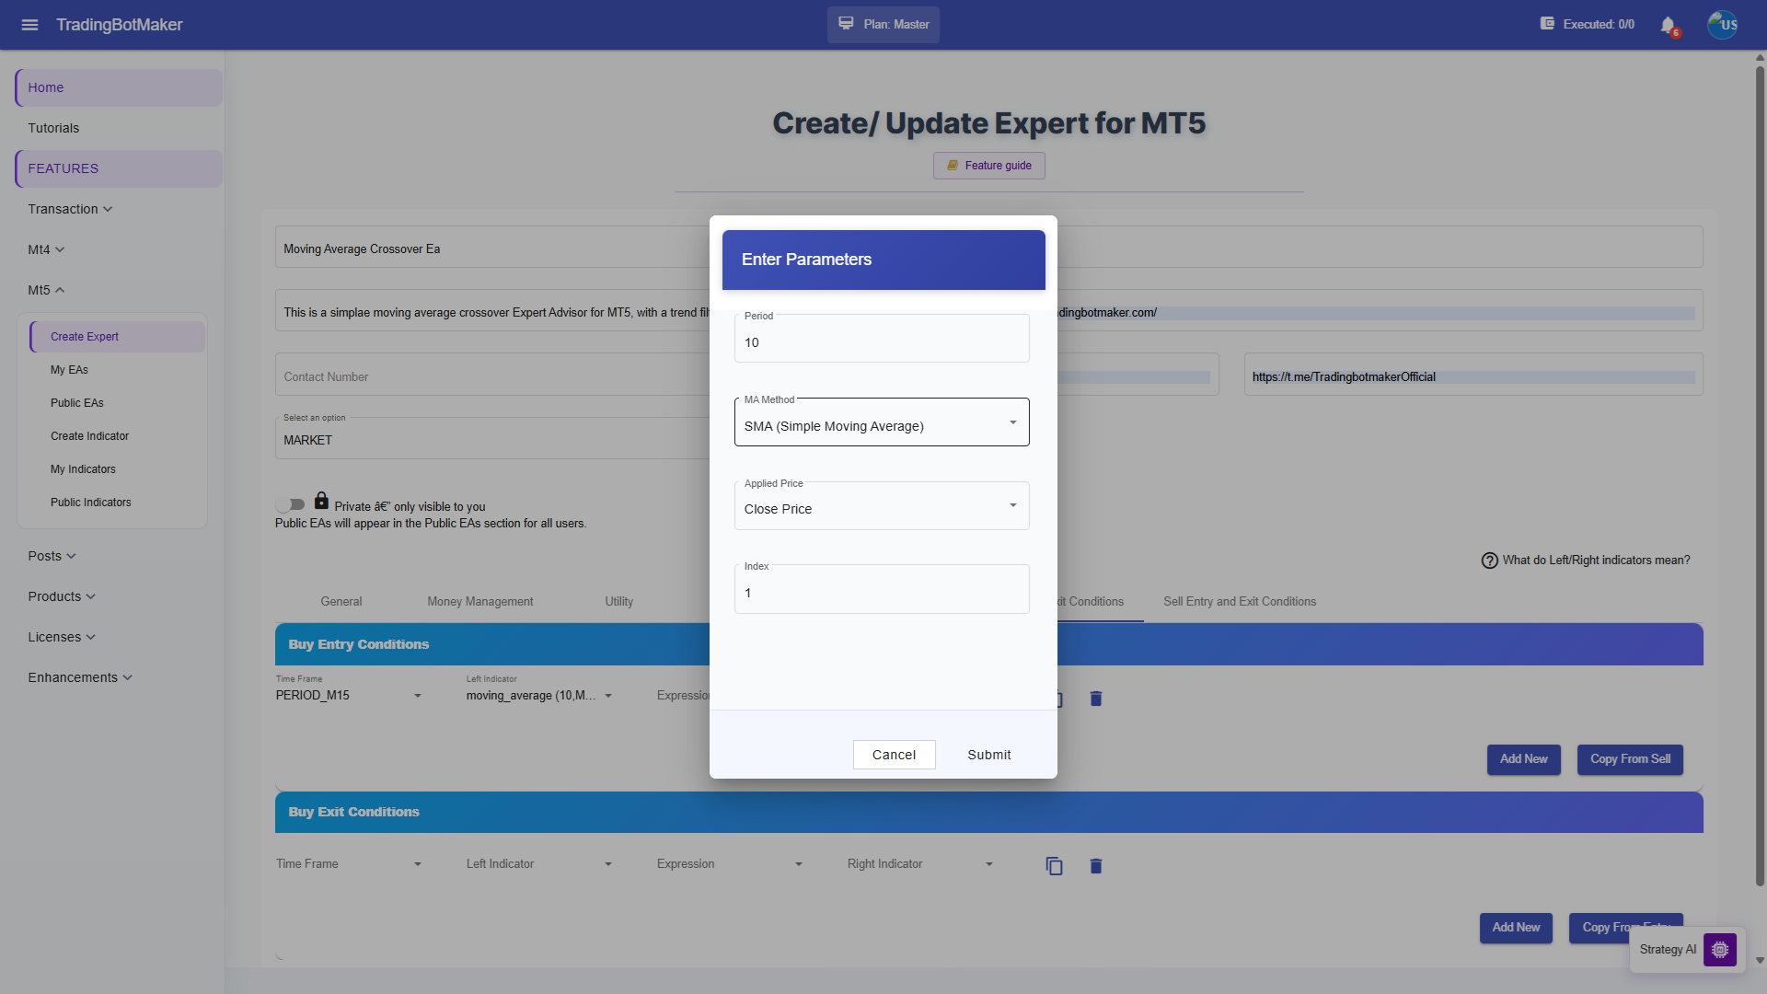Open the Feature guide link
1767x994 pixels.
tap(988, 166)
